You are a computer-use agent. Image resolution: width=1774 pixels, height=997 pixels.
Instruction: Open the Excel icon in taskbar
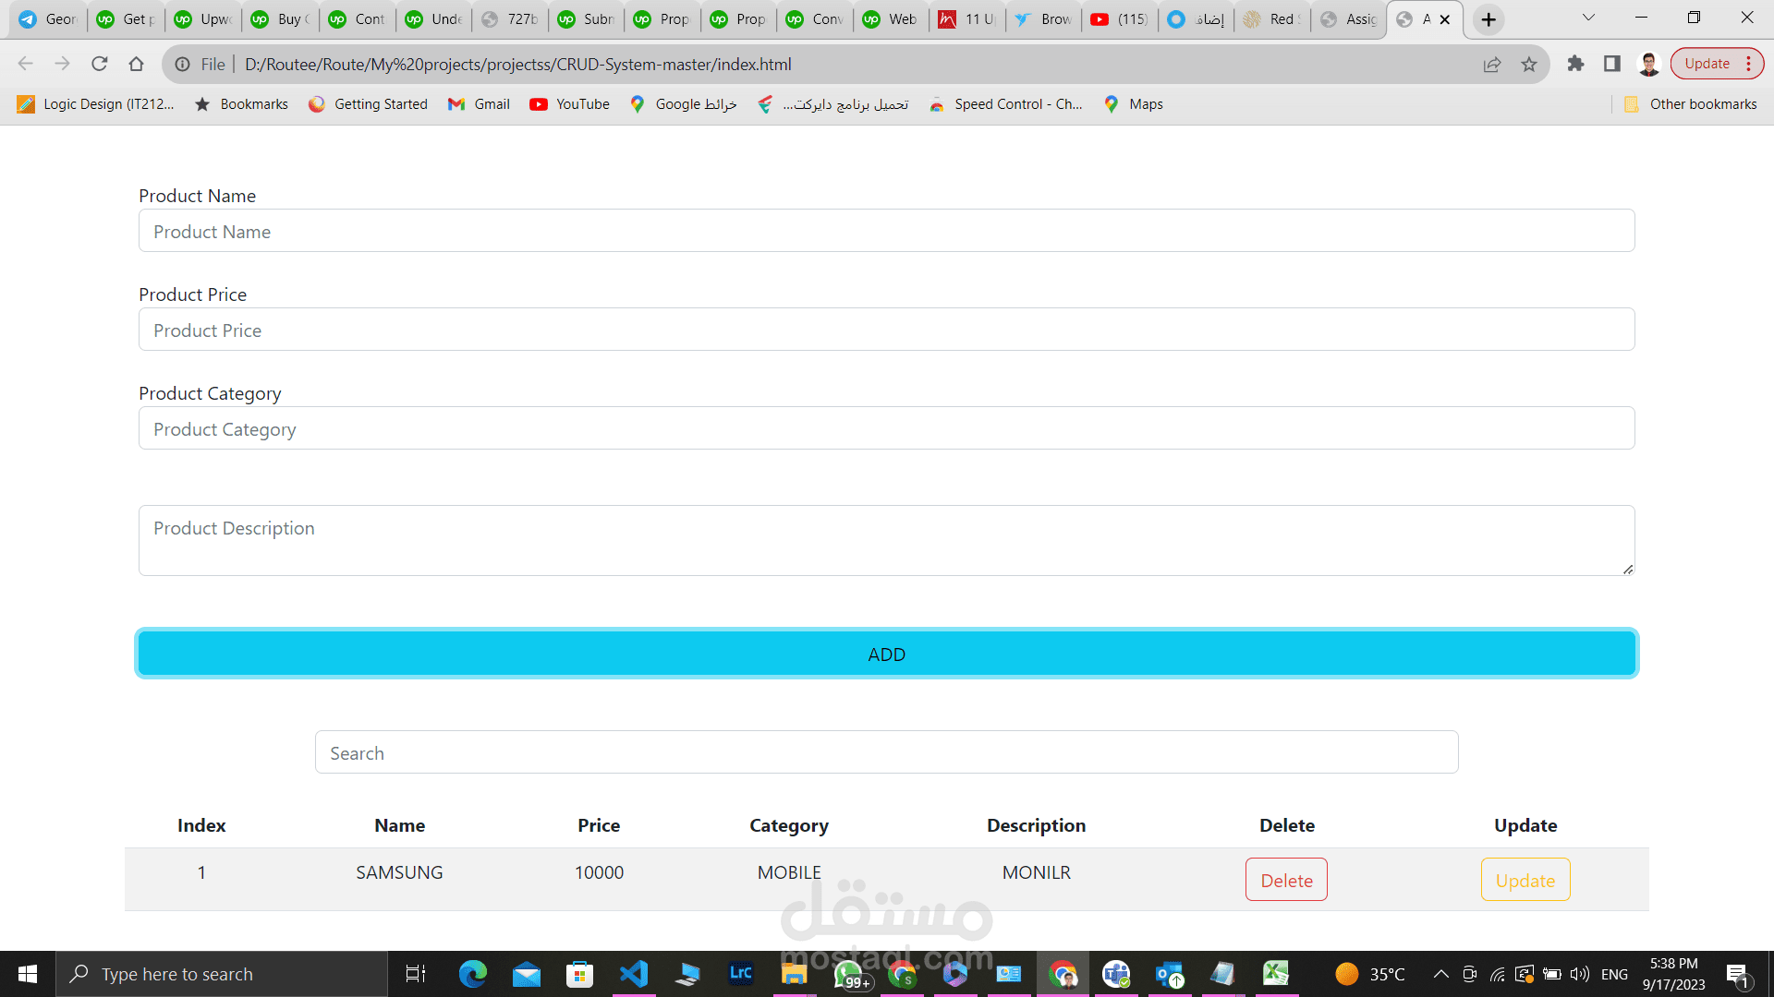(1276, 974)
